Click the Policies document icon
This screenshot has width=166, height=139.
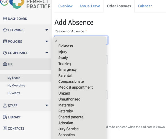point(5,42)
